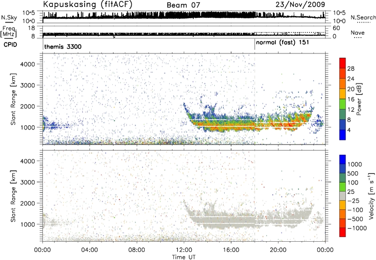Screen dimensions: 376x260
Task: Click the 'Power [dB]' colorbar label
Action: point(359,99)
